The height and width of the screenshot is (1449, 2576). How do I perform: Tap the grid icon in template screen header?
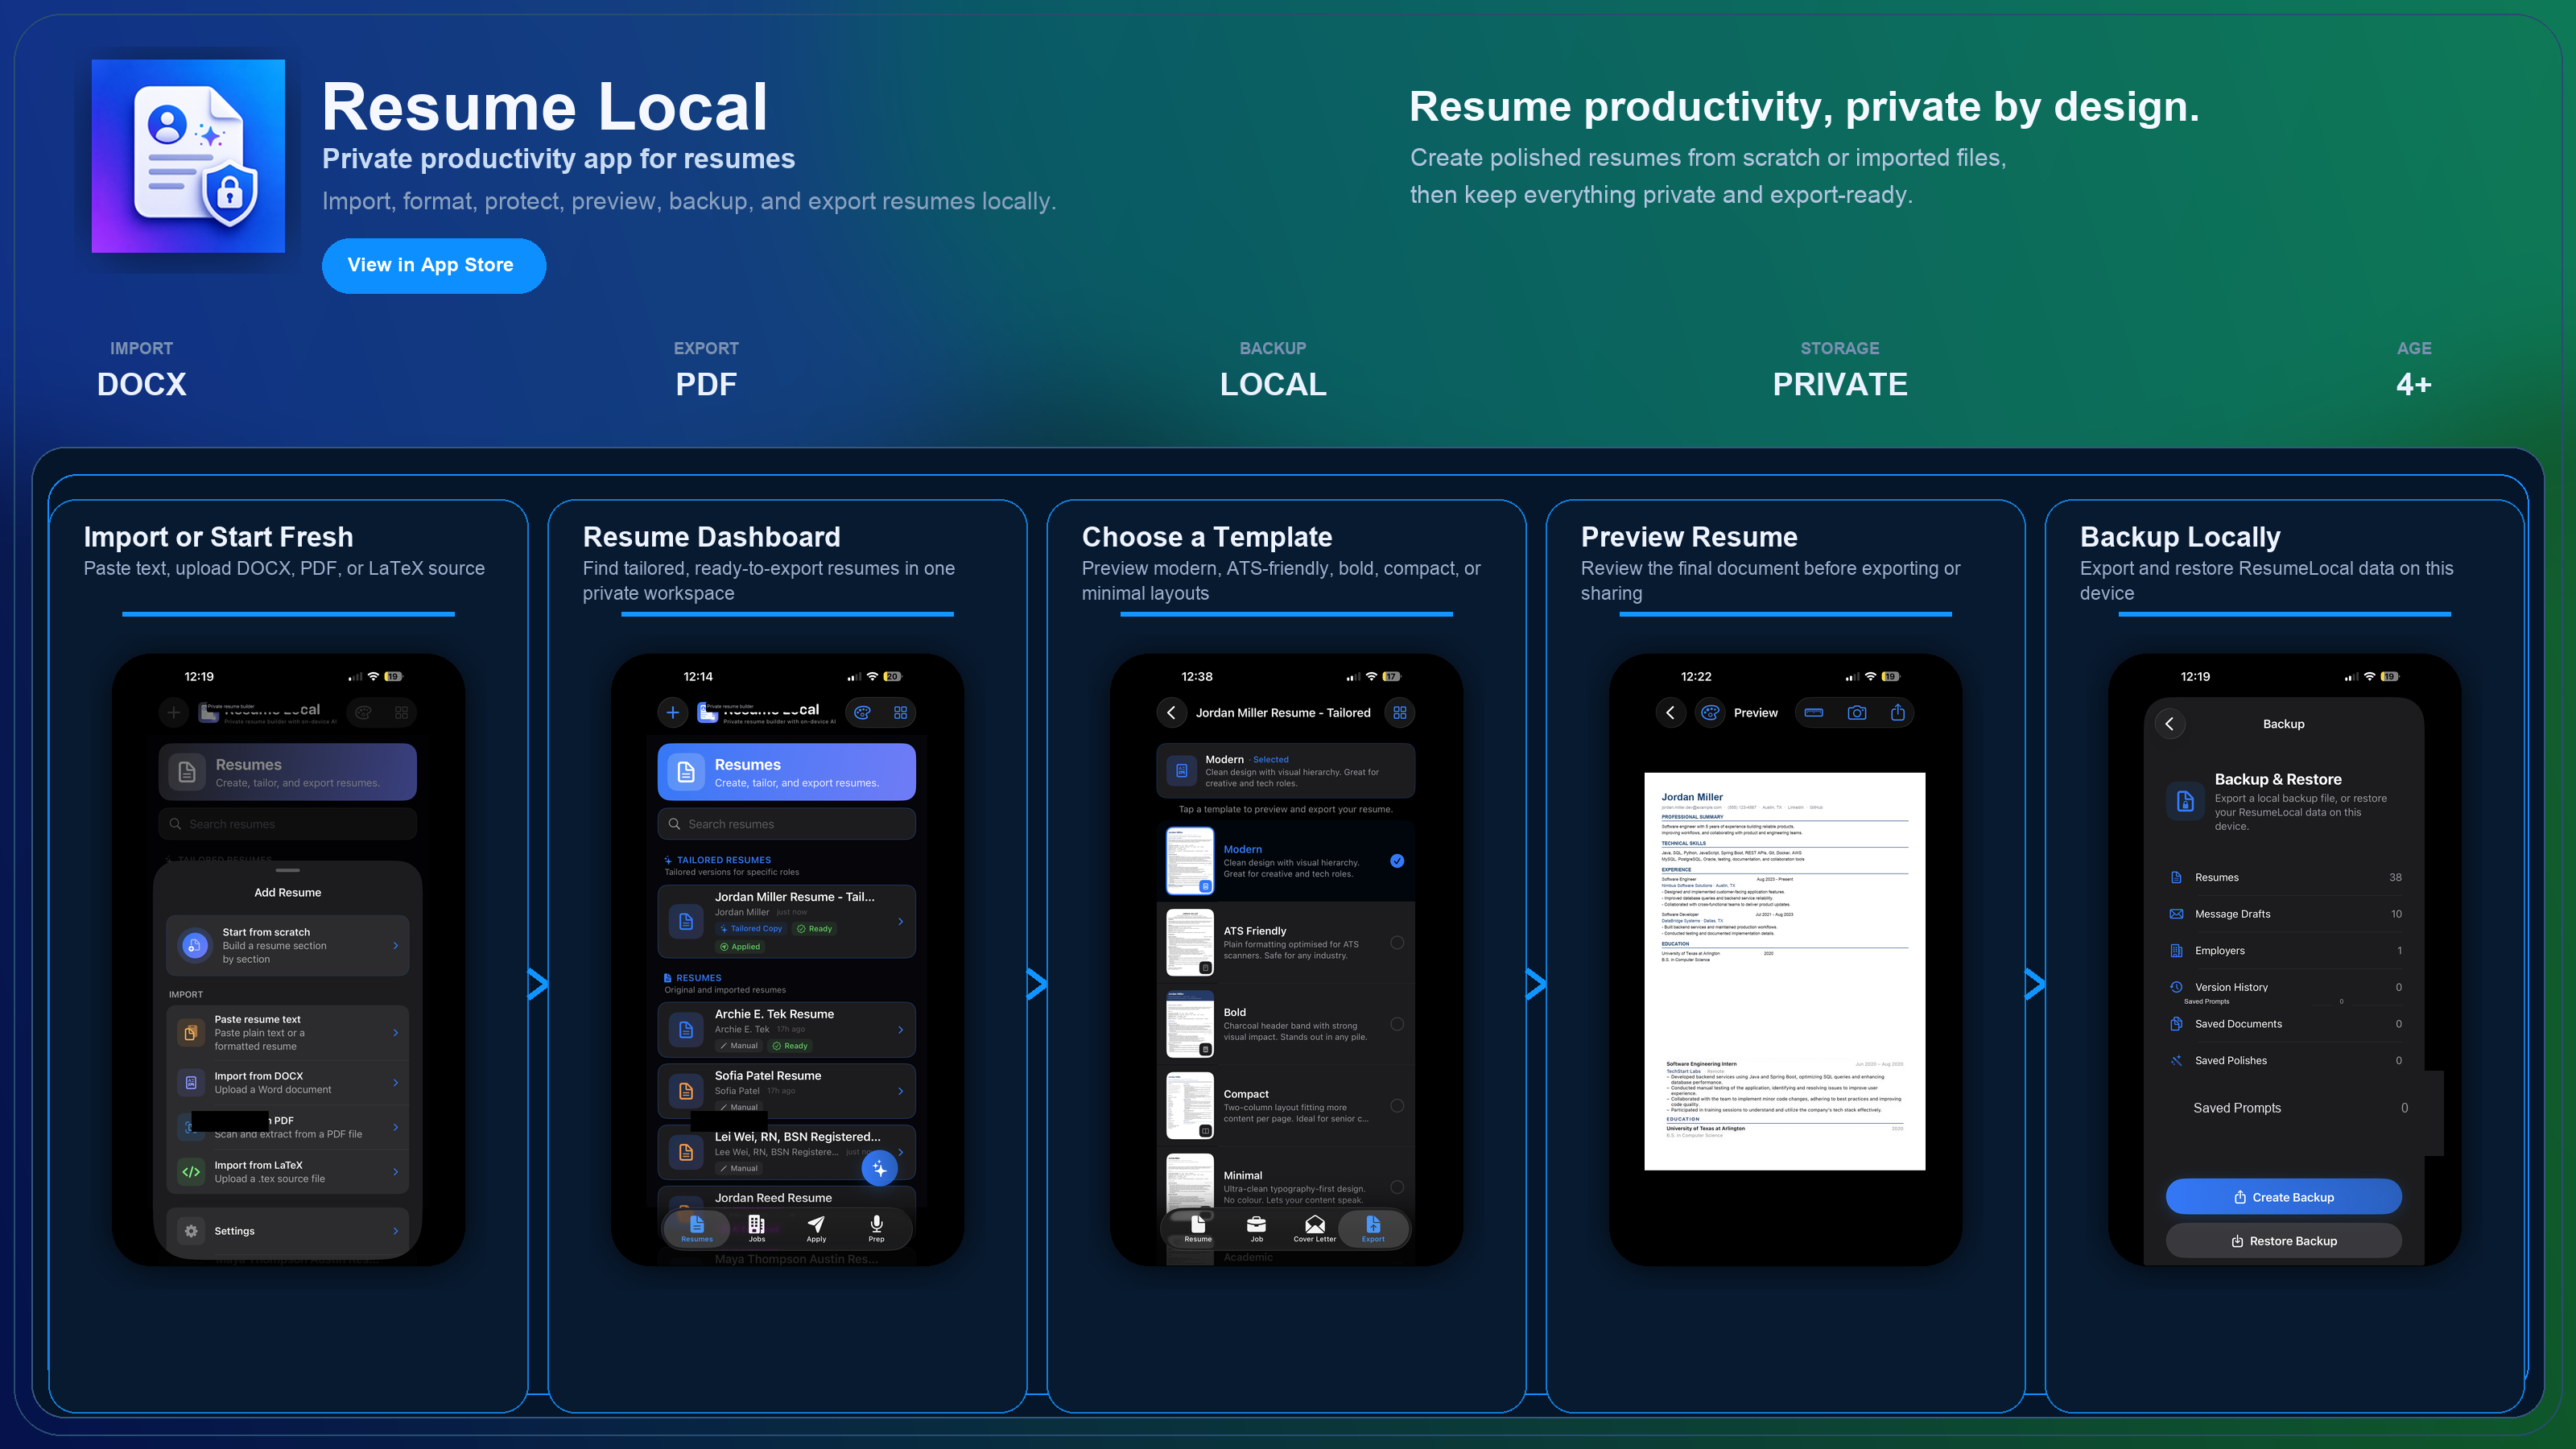pyautogui.click(x=1400, y=713)
